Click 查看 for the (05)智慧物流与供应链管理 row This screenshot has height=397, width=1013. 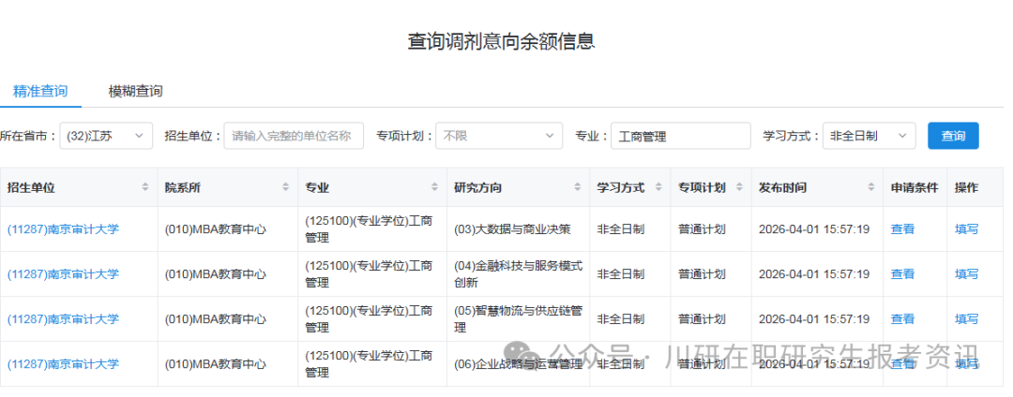[902, 319]
